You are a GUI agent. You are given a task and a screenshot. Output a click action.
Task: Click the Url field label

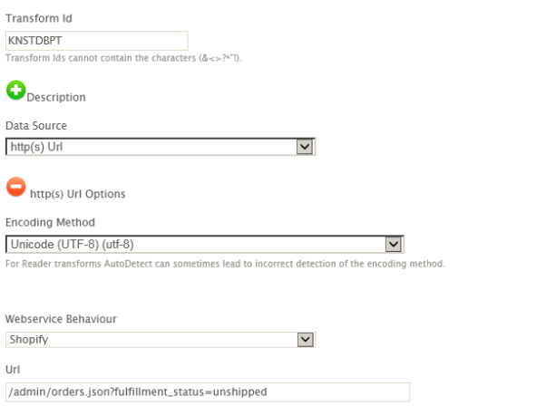(13, 370)
